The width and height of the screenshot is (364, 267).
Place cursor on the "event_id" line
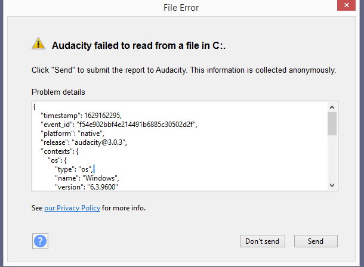(x=119, y=125)
